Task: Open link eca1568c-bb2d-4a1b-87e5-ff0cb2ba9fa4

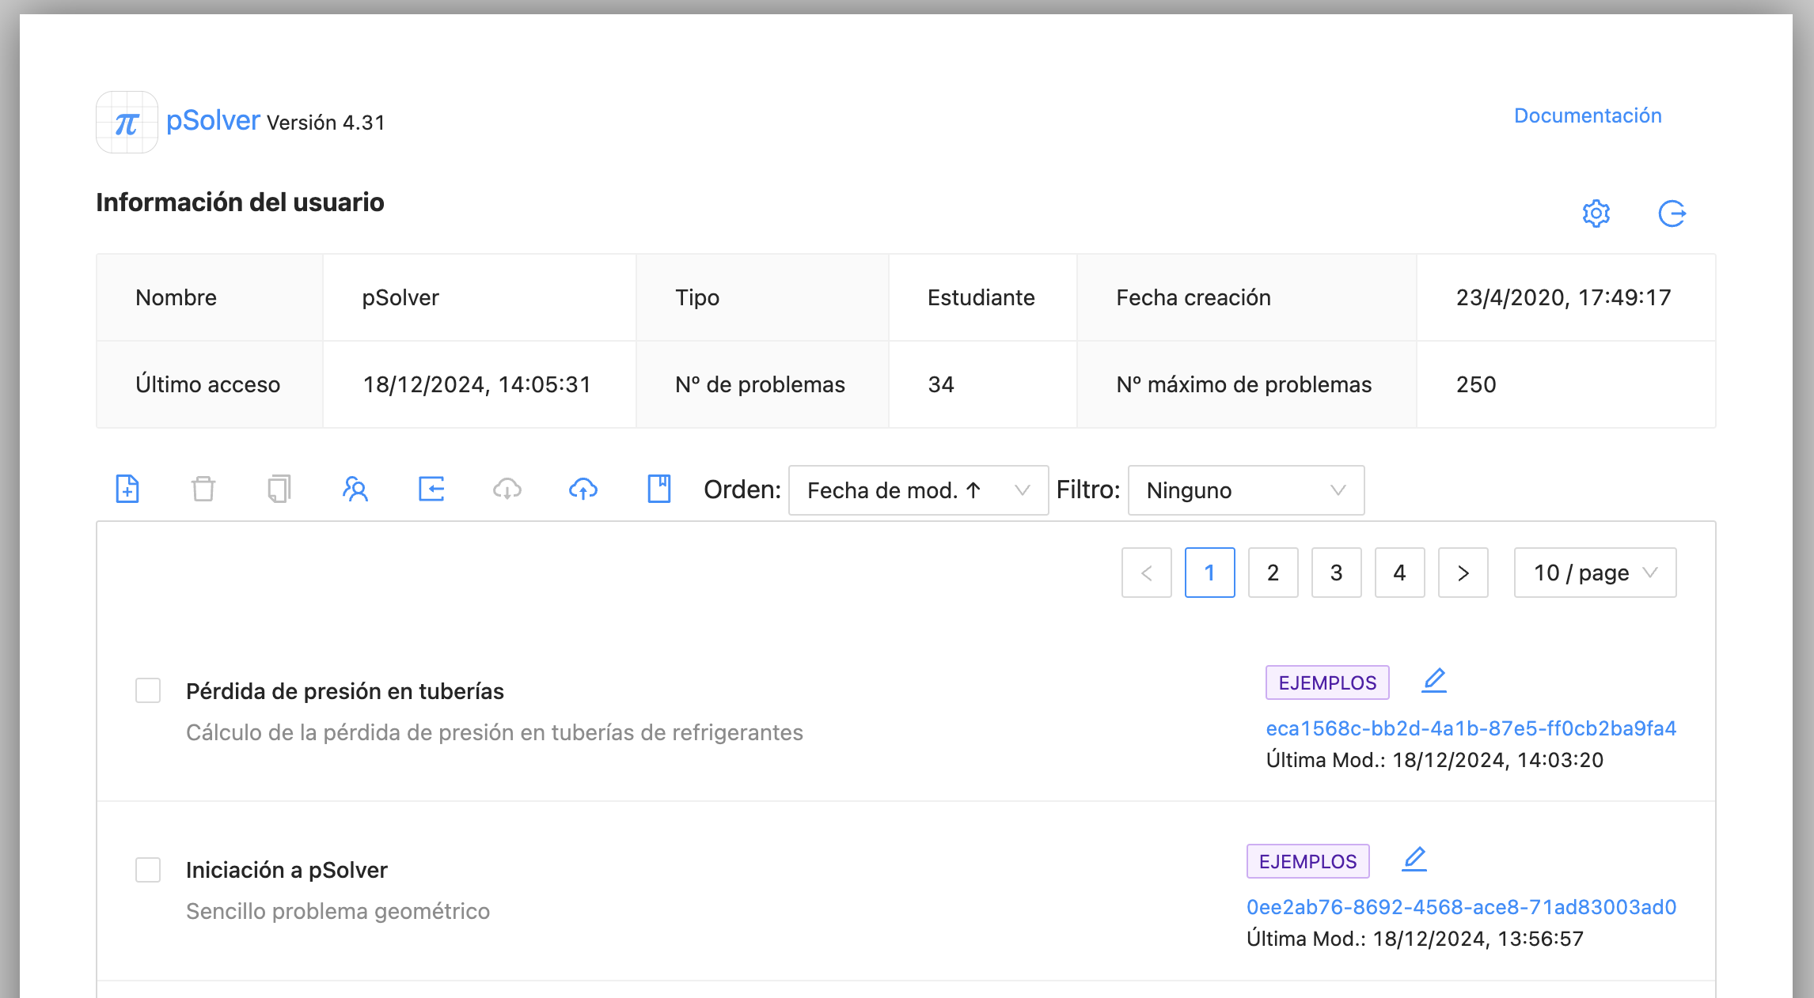Action: pos(1471,728)
